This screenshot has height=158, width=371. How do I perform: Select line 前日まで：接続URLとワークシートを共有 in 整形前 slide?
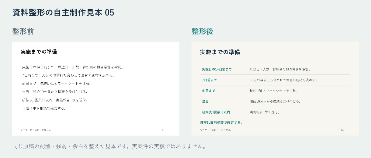click(x=57, y=84)
